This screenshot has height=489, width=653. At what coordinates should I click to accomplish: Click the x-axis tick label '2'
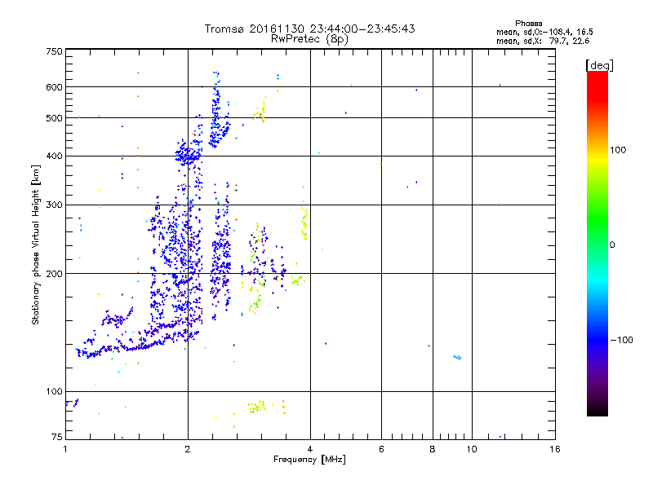188,449
